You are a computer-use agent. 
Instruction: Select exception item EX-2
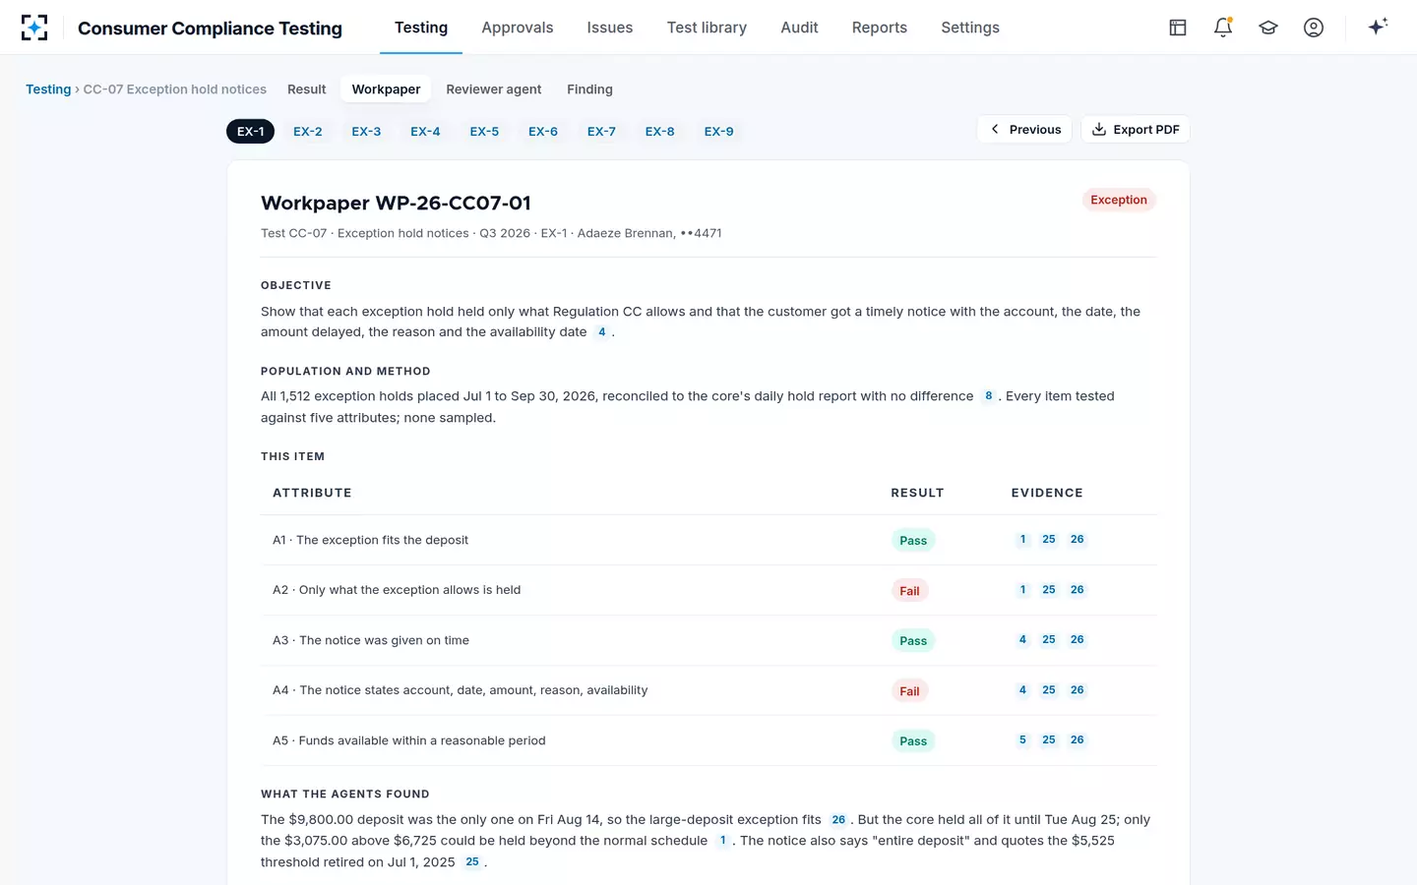[308, 131]
